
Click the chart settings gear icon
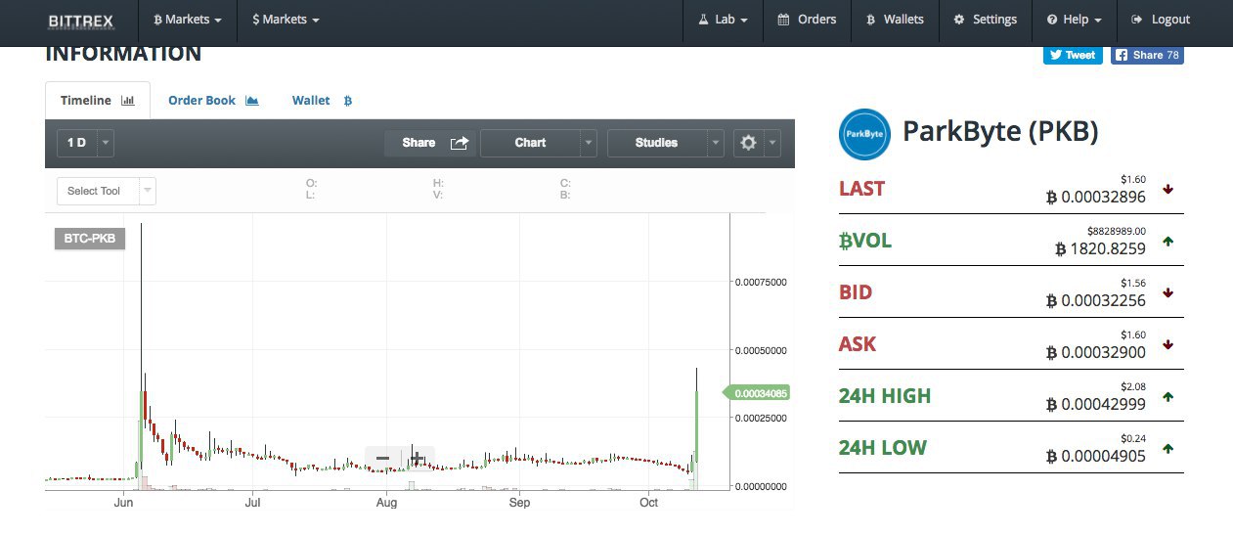click(748, 143)
